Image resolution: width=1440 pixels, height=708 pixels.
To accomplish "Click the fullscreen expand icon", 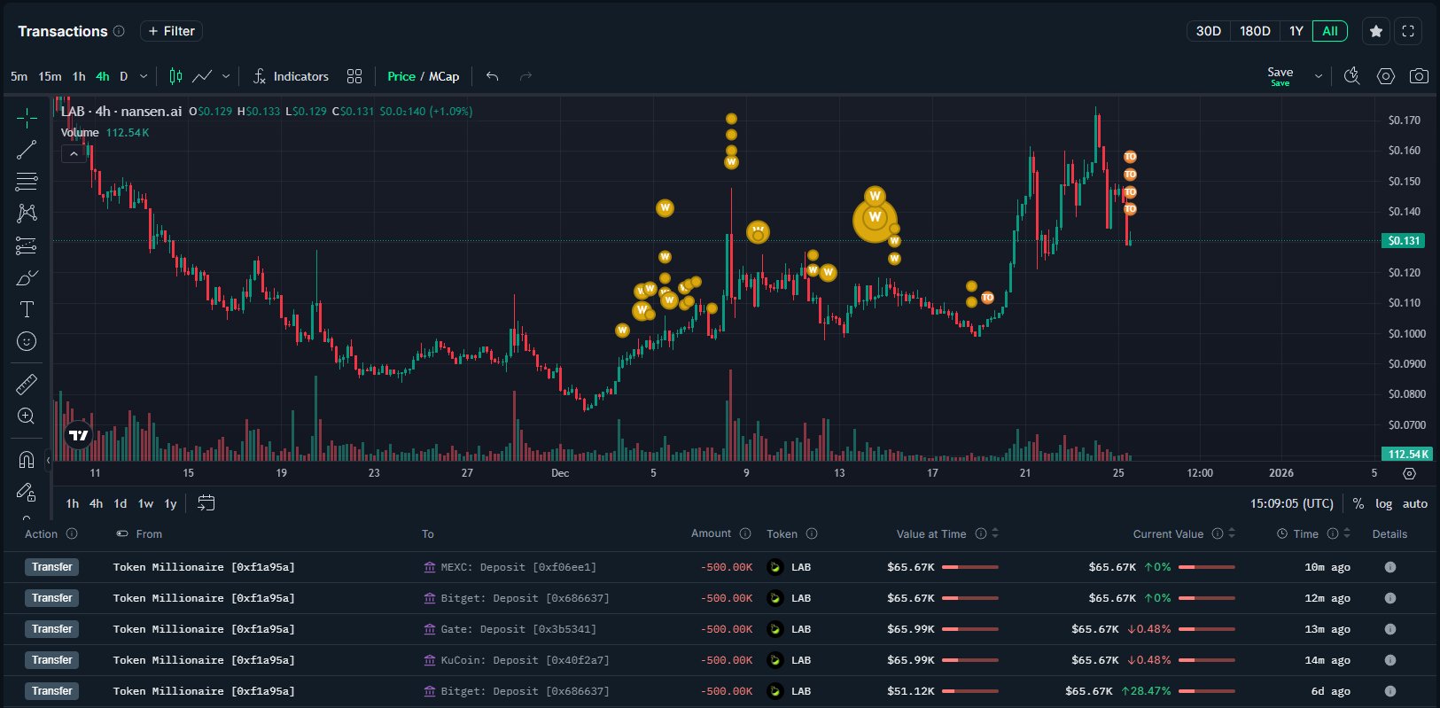I will coord(1408,31).
